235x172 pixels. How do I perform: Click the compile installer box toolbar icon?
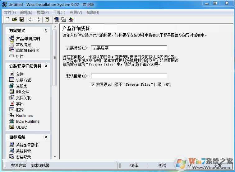[57, 20]
